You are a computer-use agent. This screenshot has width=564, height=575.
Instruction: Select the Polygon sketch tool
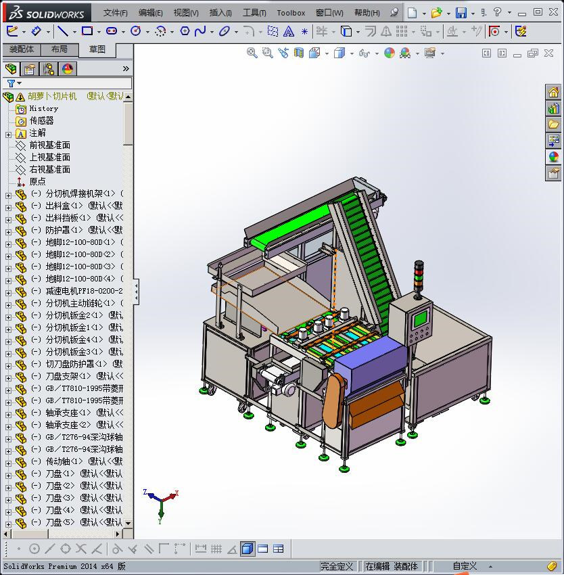point(185,31)
